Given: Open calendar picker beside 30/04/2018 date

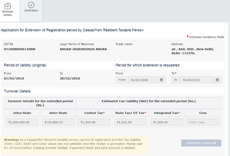Looking at the screenshot, I should click(217, 80).
